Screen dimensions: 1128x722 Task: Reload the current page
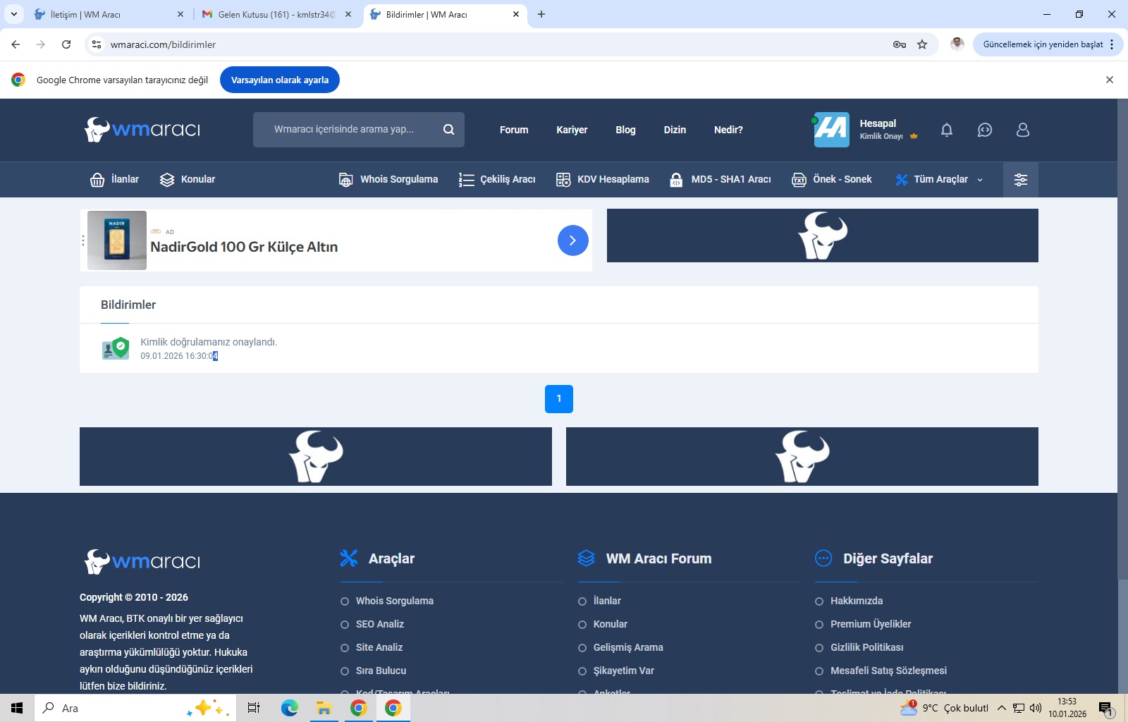(66, 44)
